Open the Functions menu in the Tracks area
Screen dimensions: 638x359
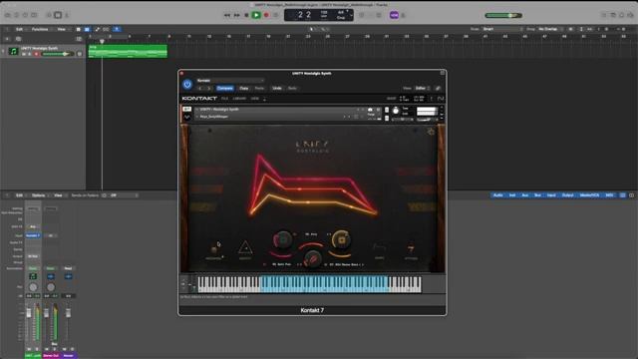[x=40, y=29]
